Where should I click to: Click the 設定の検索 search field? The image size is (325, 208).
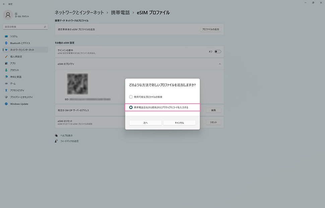[23, 27]
